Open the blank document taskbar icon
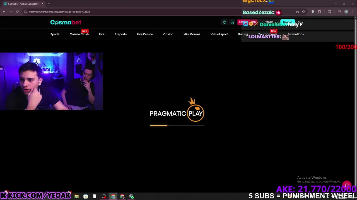 [x=95, y=196]
